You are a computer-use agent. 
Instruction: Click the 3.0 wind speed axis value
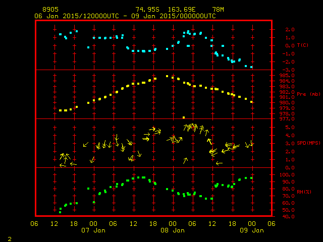(x=290, y=143)
